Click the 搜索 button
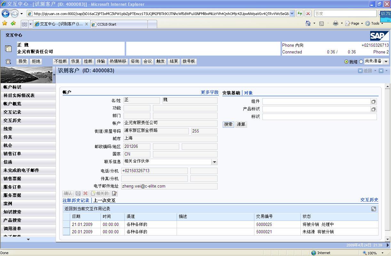This screenshot has height=256, width=391. tap(228, 124)
